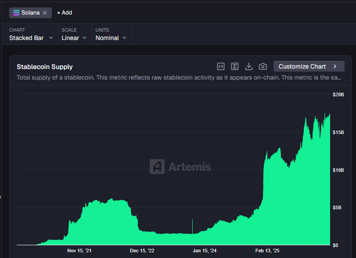This screenshot has height=258, width=356.
Task: Click the Nov 15, '21 x-axis date
Action: tap(79, 251)
